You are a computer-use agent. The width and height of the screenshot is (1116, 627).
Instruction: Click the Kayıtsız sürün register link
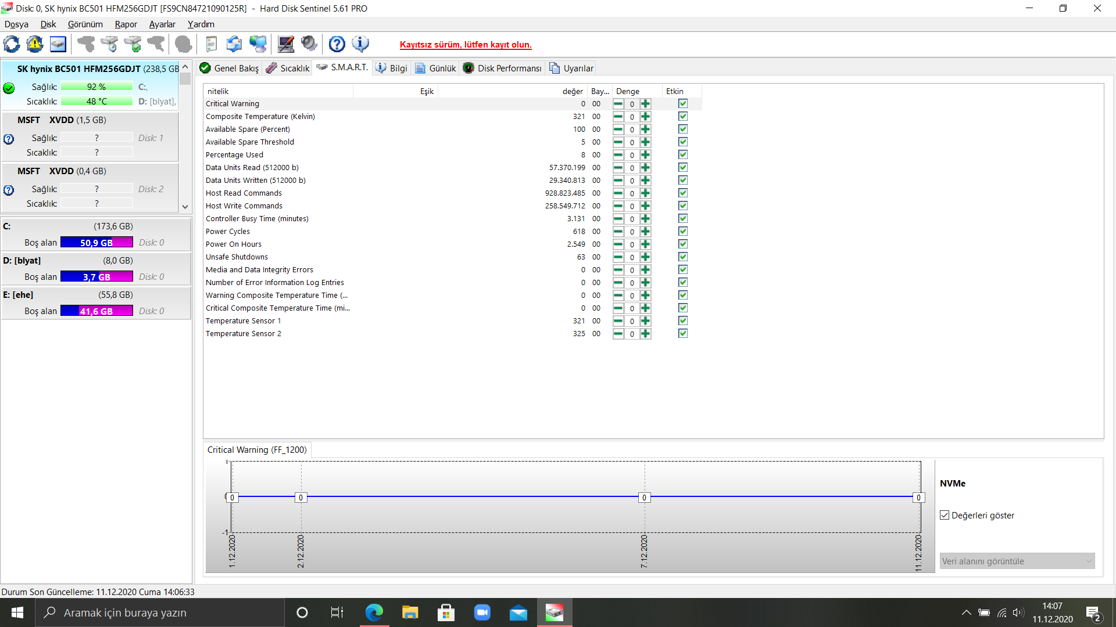(x=467, y=44)
